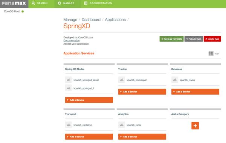
Task: Add a Service to Analytics category
Action: tap(142, 137)
